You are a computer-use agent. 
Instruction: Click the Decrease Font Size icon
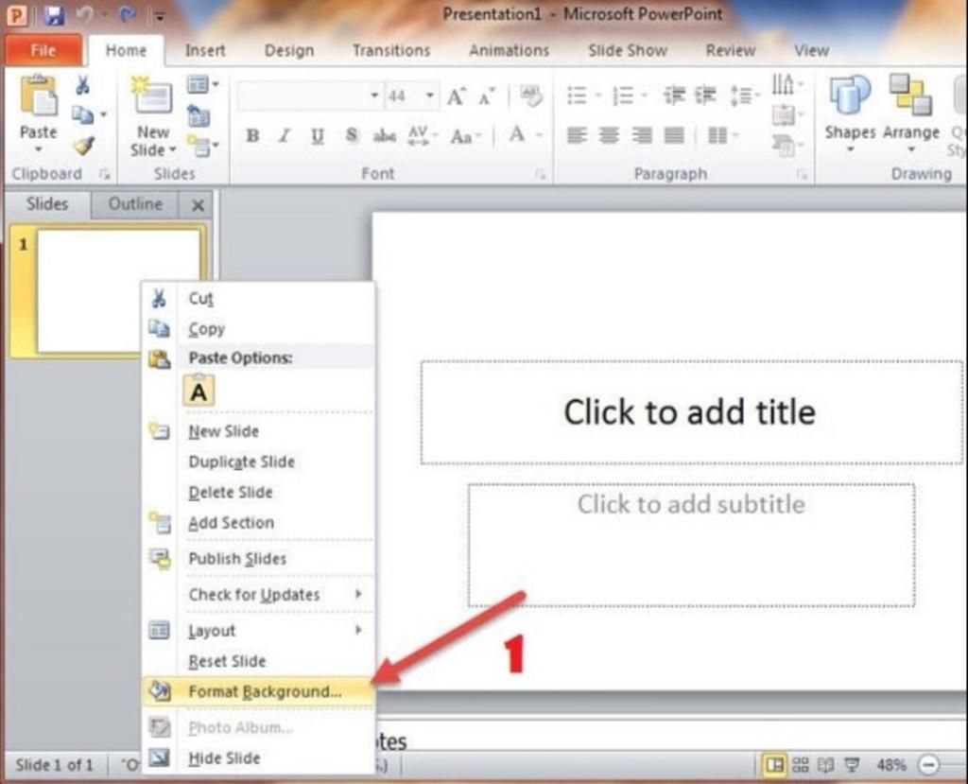point(487,96)
